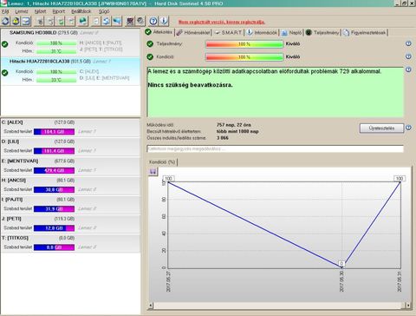Select the E: [MENTSVAR] partition row
Viewport: 416px width, 316px height.
70,166
